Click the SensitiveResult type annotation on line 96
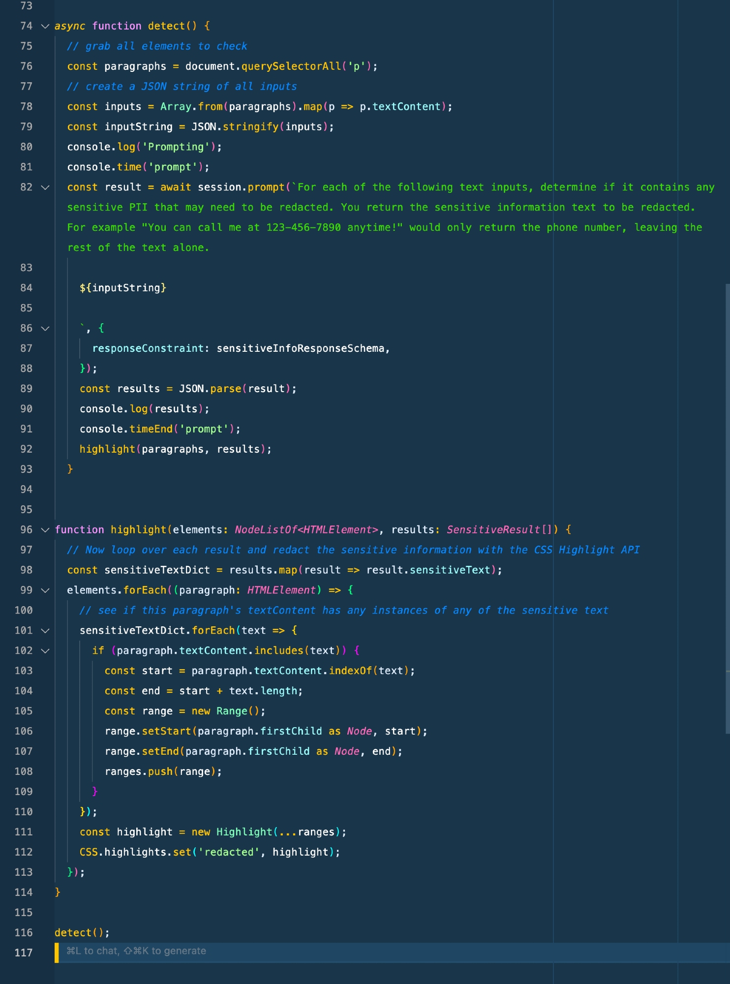 pyautogui.click(x=493, y=530)
